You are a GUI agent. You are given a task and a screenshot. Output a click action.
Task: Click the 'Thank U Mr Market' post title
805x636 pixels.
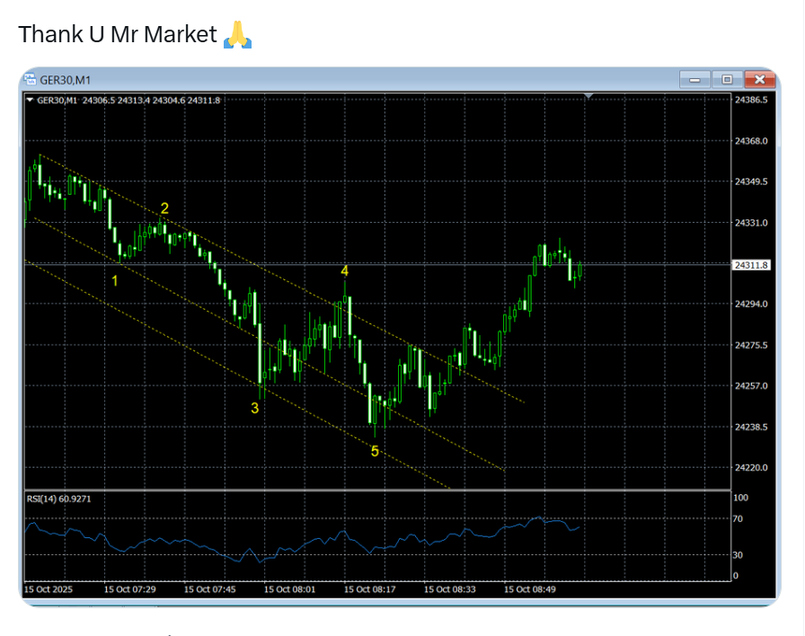pyautogui.click(x=118, y=33)
